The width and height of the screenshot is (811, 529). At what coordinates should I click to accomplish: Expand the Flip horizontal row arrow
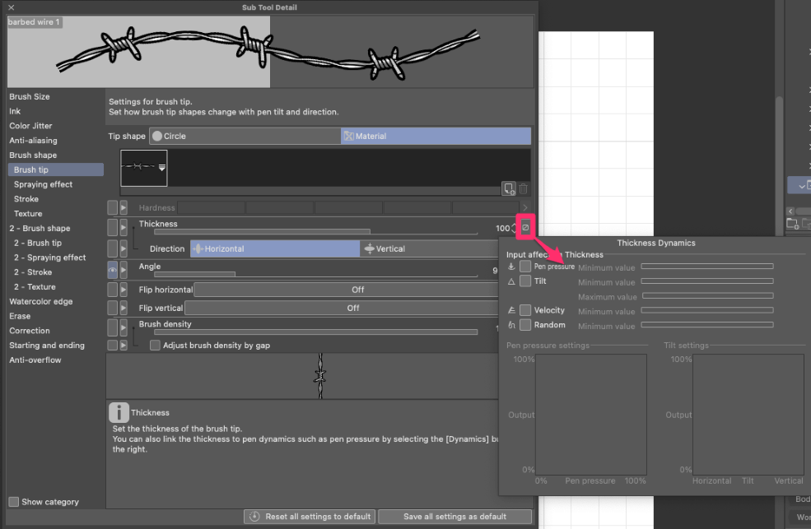[x=124, y=289]
